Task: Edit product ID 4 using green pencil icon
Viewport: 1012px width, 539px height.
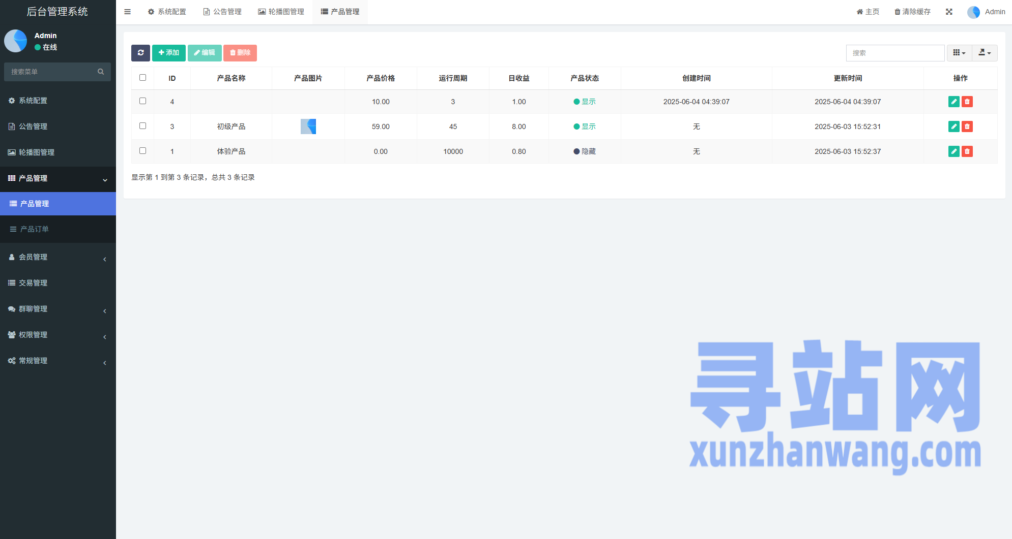Action: point(953,102)
